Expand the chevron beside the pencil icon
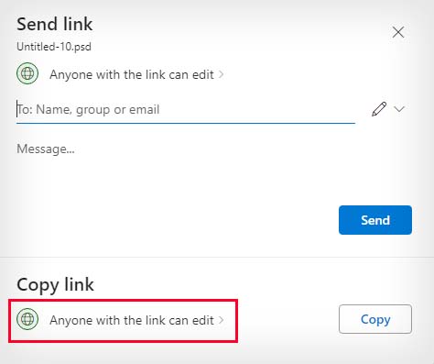Screen dimensions: 434x364 pos(399,109)
